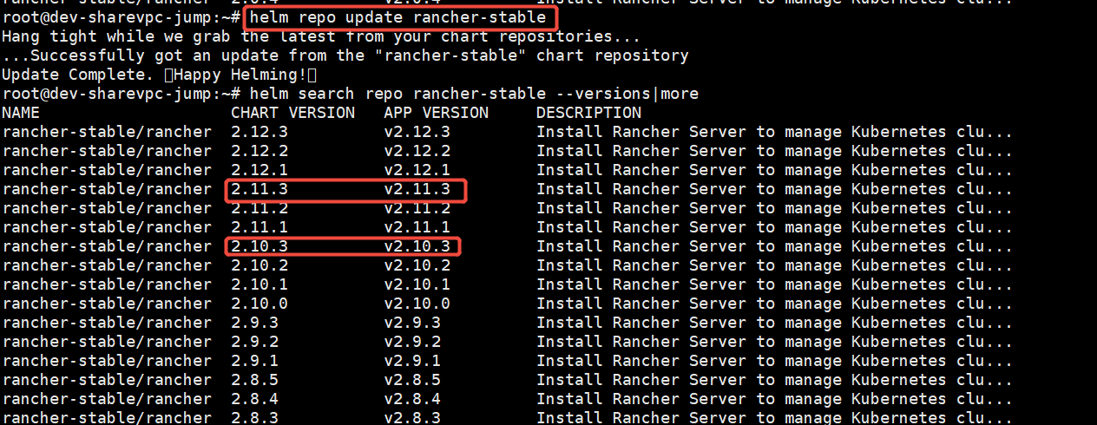Click the boxed chart version 2.10.3
This screenshot has height=425, width=1097.
(x=259, y=246)
